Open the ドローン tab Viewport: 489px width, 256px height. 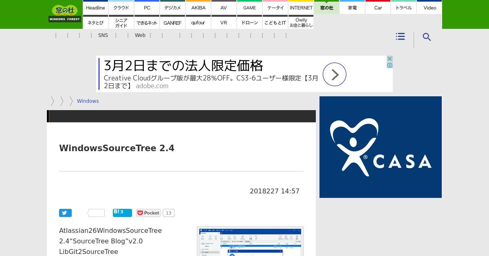(x=249, y=22)
